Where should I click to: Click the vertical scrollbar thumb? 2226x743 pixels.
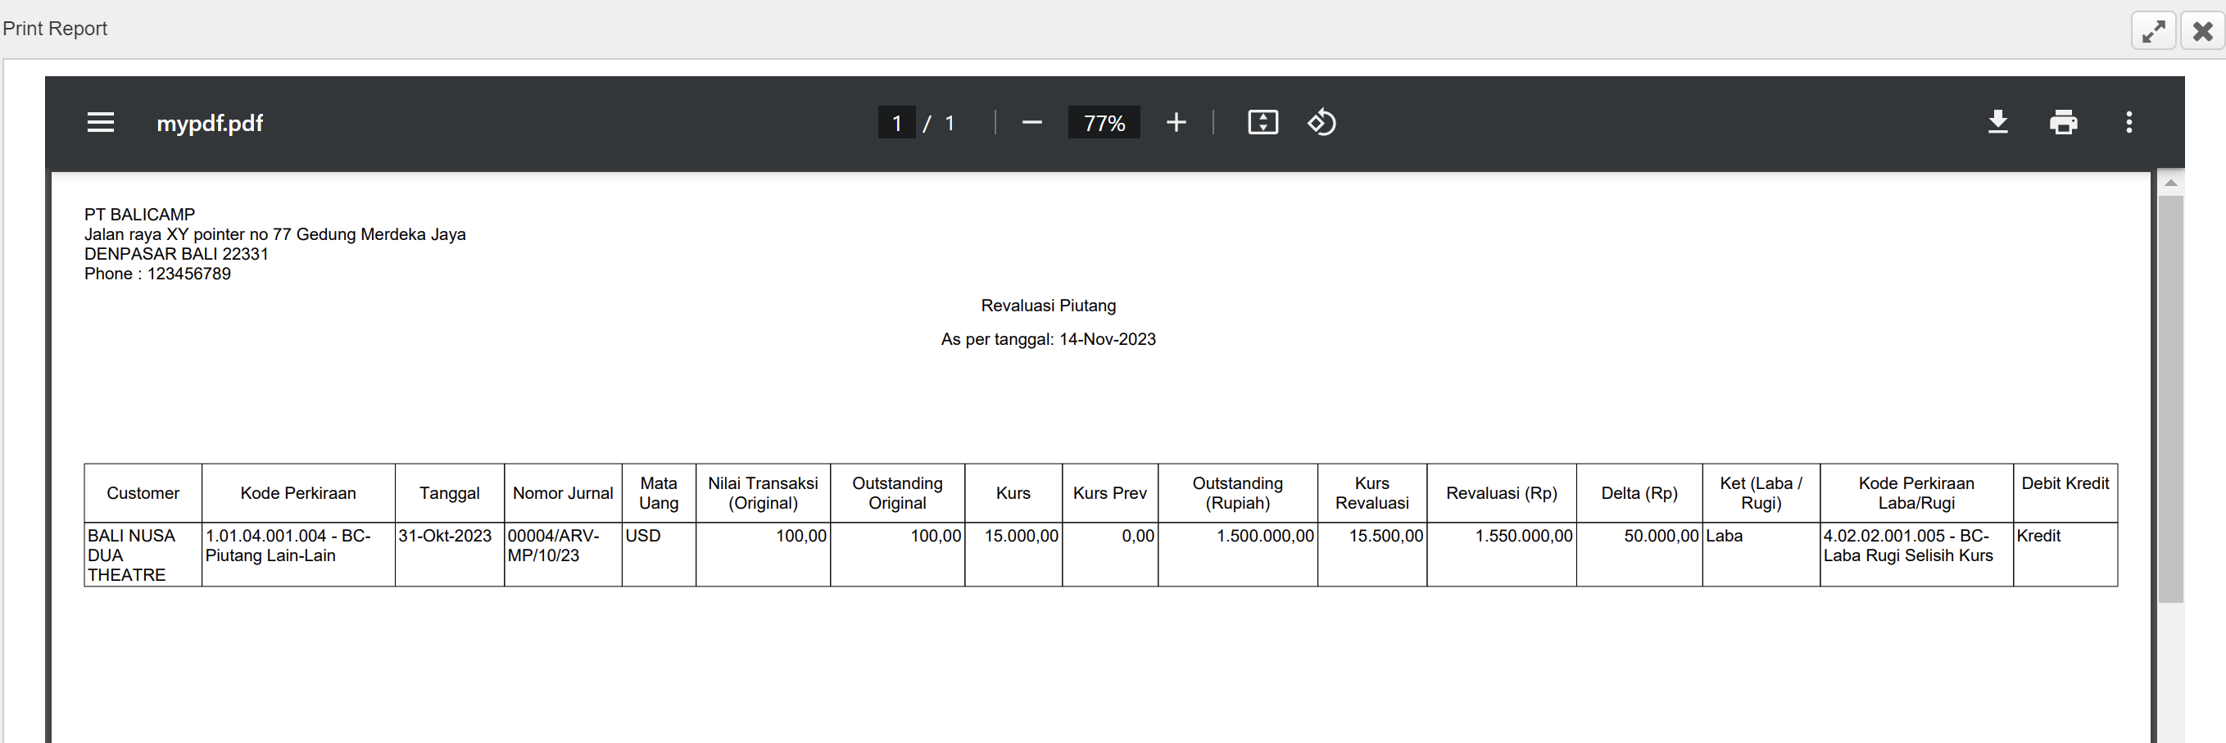[2169, 397]
